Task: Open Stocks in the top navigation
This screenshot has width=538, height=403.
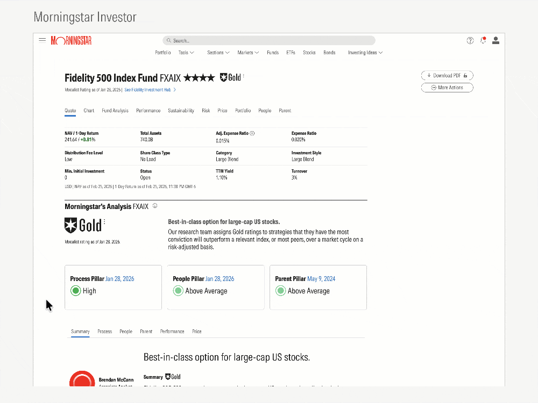Action: [309, 53]
